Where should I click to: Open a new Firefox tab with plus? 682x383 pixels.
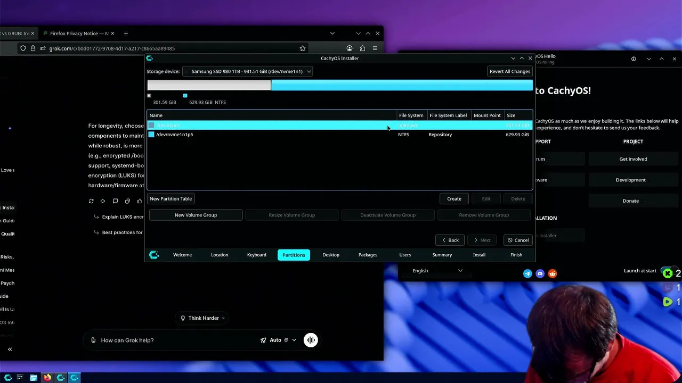coord(126,34)
